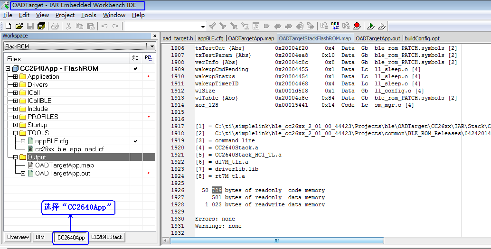Click the 'Errors: none' line in editor
The image size is (491, 249).
(215, 219)
